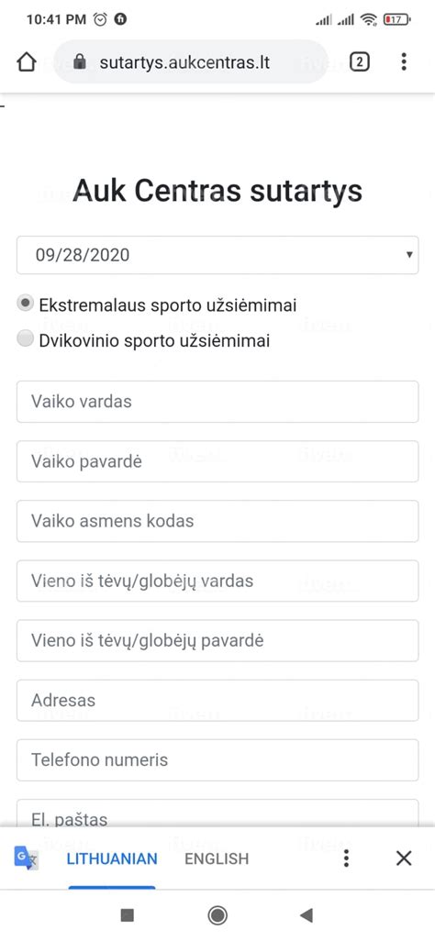The width and height of the screenshot is (435, 941).
Task: Tap the Android back navigation triangle
Action: tap(307, 915)
